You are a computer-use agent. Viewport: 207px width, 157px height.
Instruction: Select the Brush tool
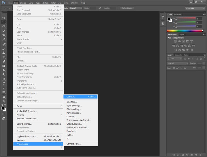[4, 48]
